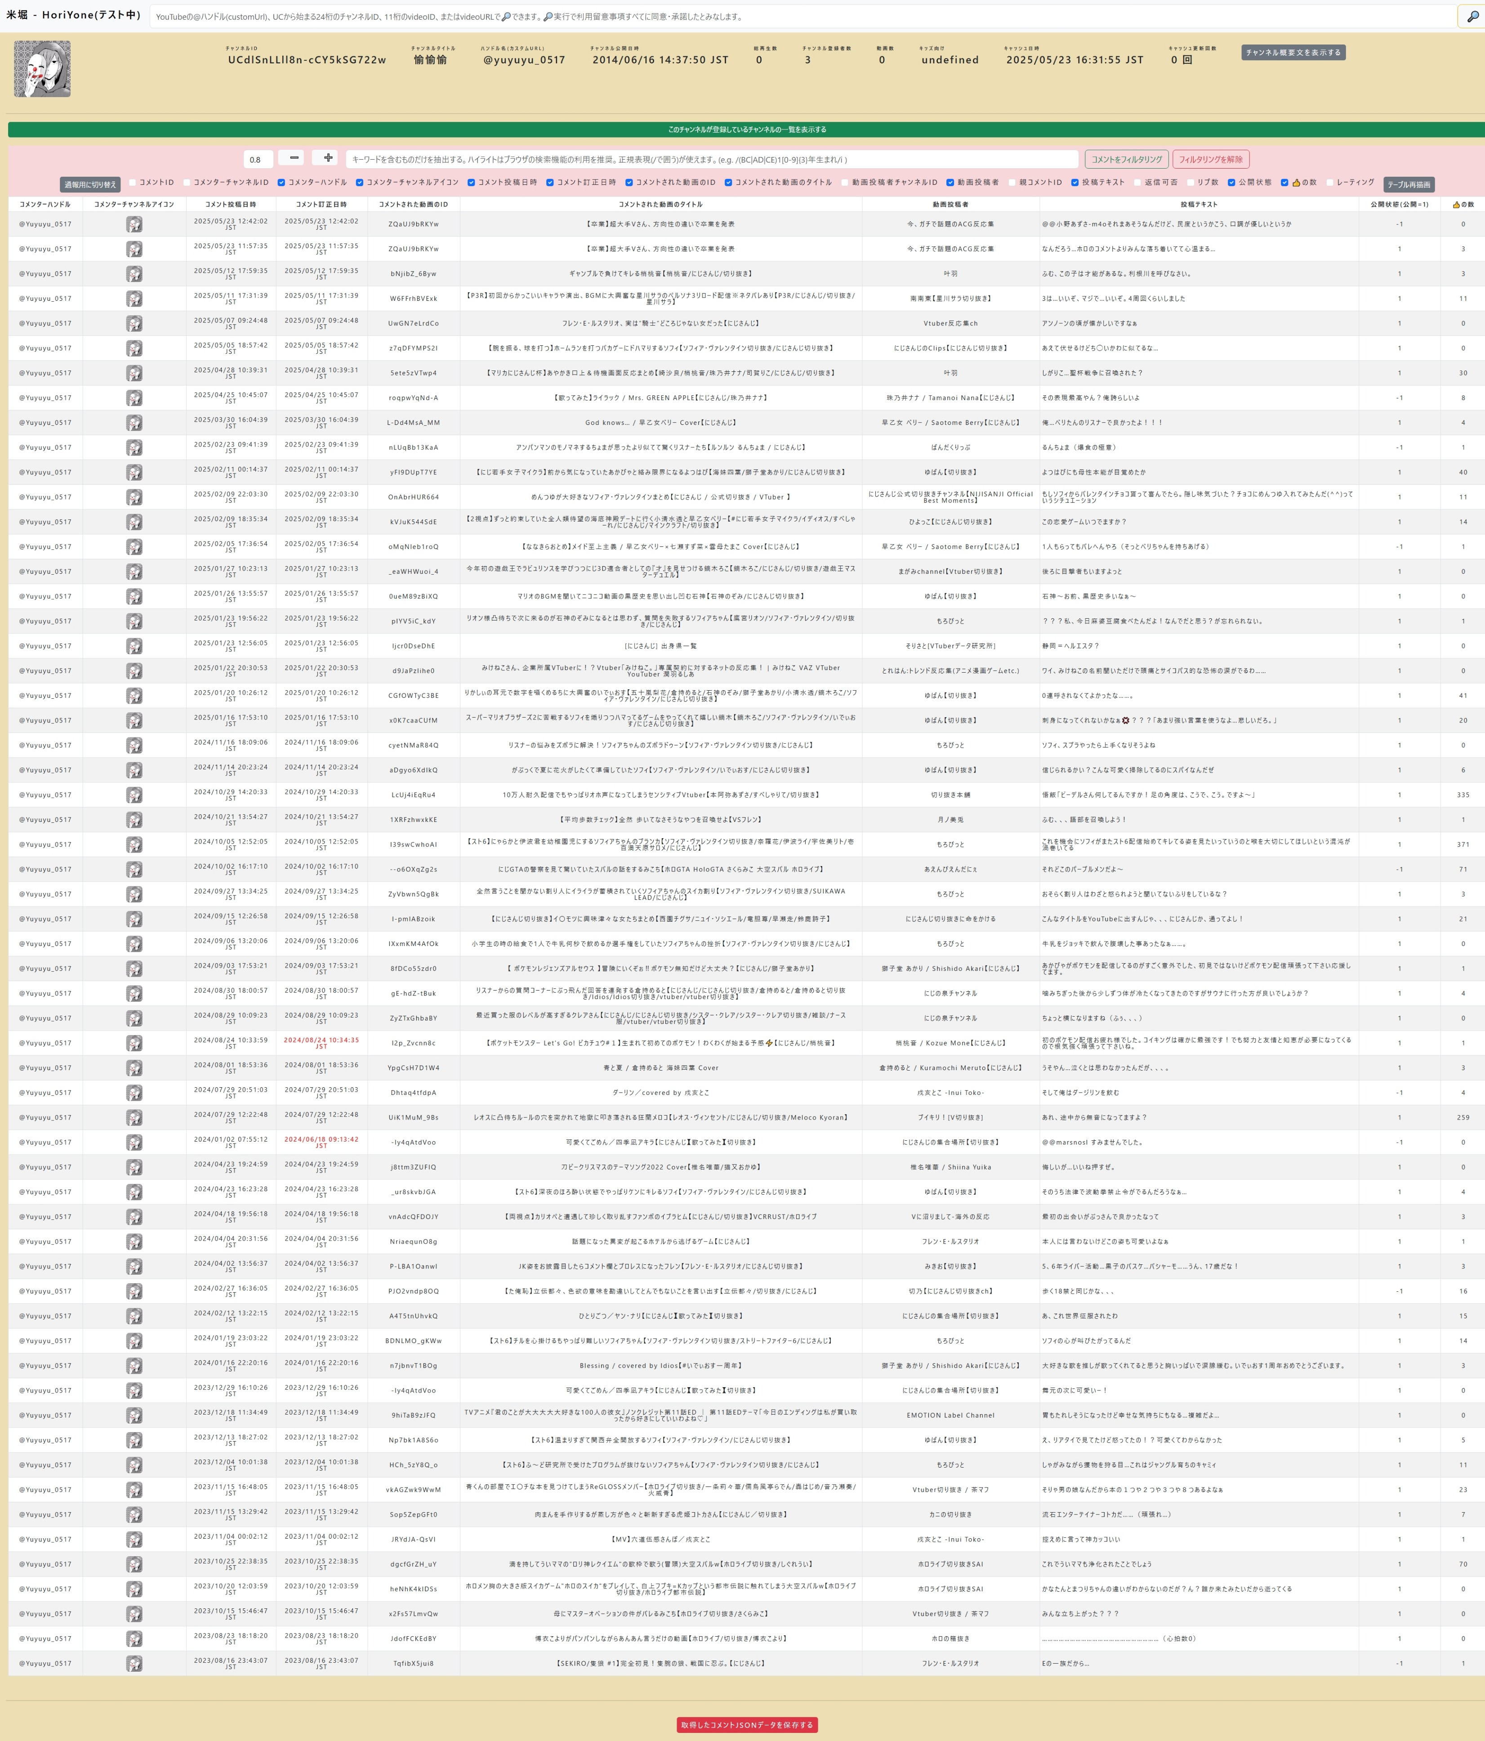
Task: Click commenter icon in the 2023/08/16 23:43:07 row
Action: click(134, 1663)
